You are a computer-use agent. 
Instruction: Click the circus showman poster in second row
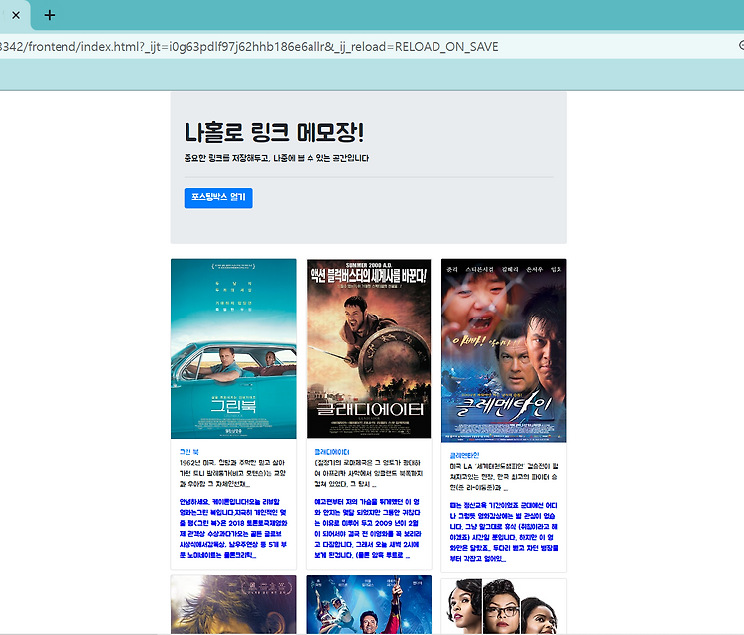pyautogui.click(x=369, y=605)
